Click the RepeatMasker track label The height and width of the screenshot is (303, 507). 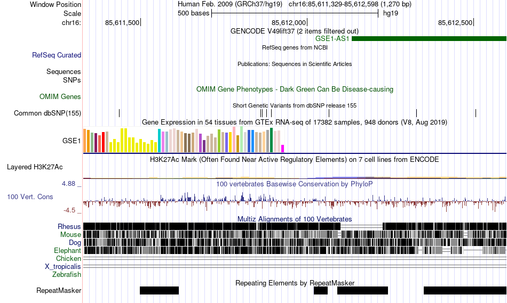tap(59, 290)
